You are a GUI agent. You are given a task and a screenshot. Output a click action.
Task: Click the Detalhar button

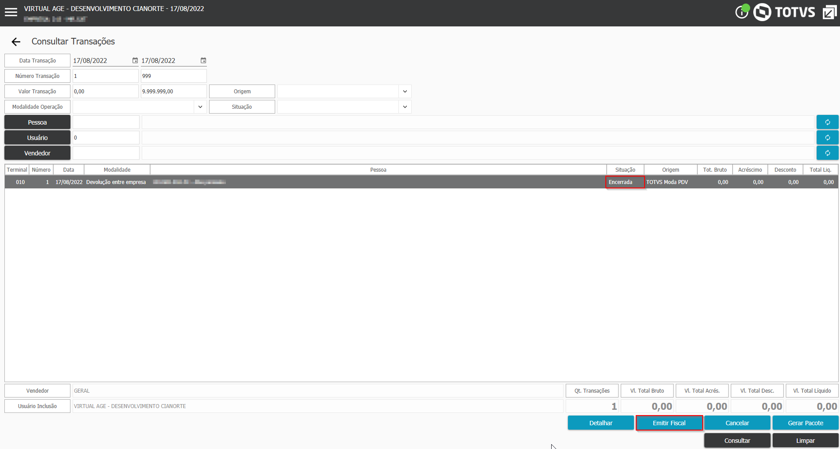pos(601,423)
